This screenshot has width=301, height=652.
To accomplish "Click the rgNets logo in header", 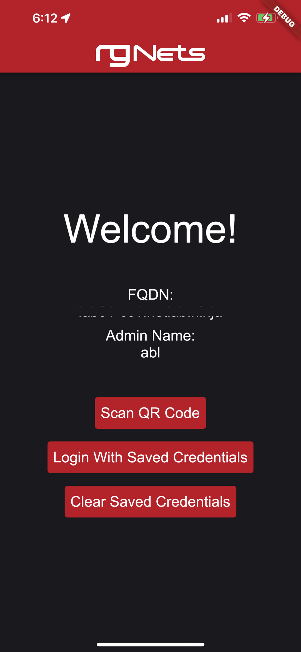I will 150,55.
